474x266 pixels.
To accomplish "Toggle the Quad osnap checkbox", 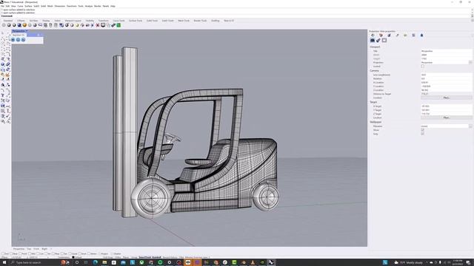I will tap(70, 253).
